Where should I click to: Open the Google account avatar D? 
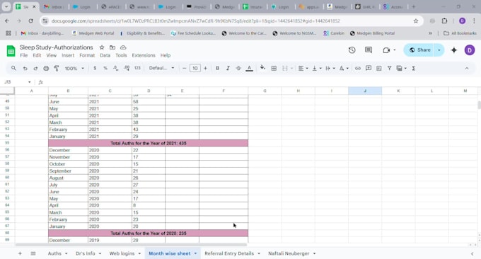tap(470, 50)
